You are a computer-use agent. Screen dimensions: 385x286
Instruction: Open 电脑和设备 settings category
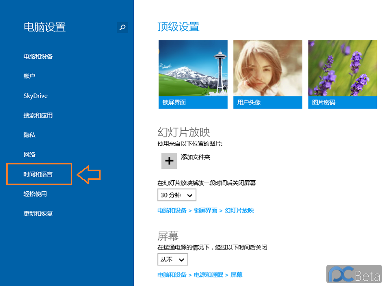(x=38, y=57)
